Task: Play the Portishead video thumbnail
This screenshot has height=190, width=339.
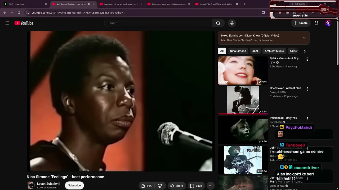Action: tap(243, 130)
